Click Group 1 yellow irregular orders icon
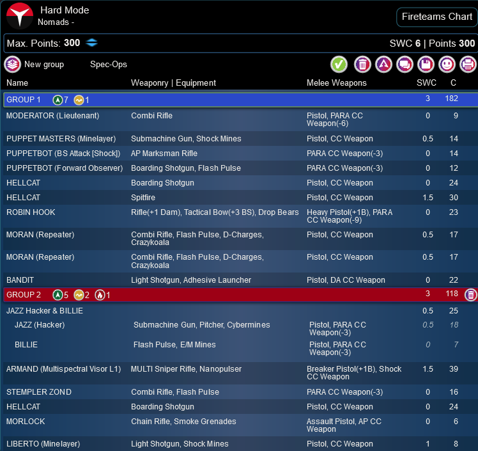The image size is (478, 451). (x=79, y=100)
